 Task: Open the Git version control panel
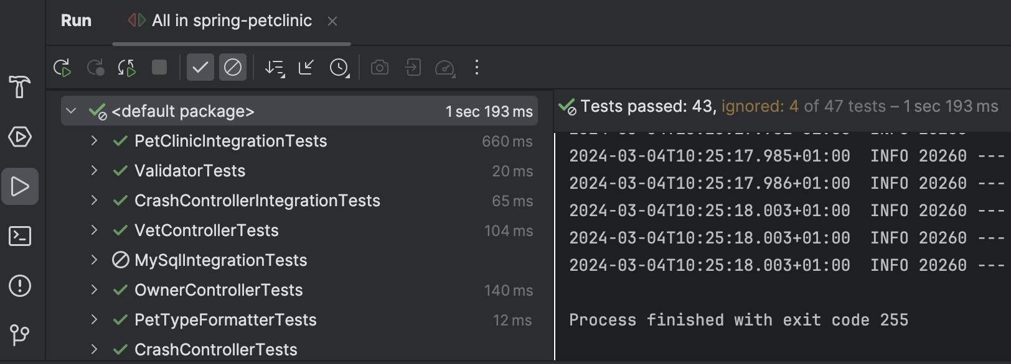pyautogui.click(x=20, y=335)
